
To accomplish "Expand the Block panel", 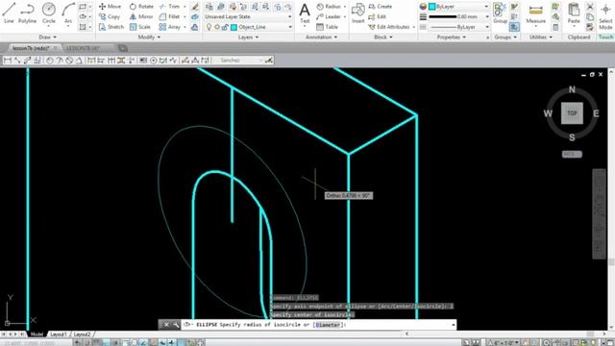I will tap(383, 37).
